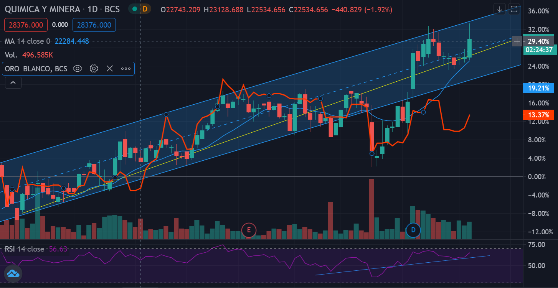Select the MA 14 close indicator label

point(27,41)
